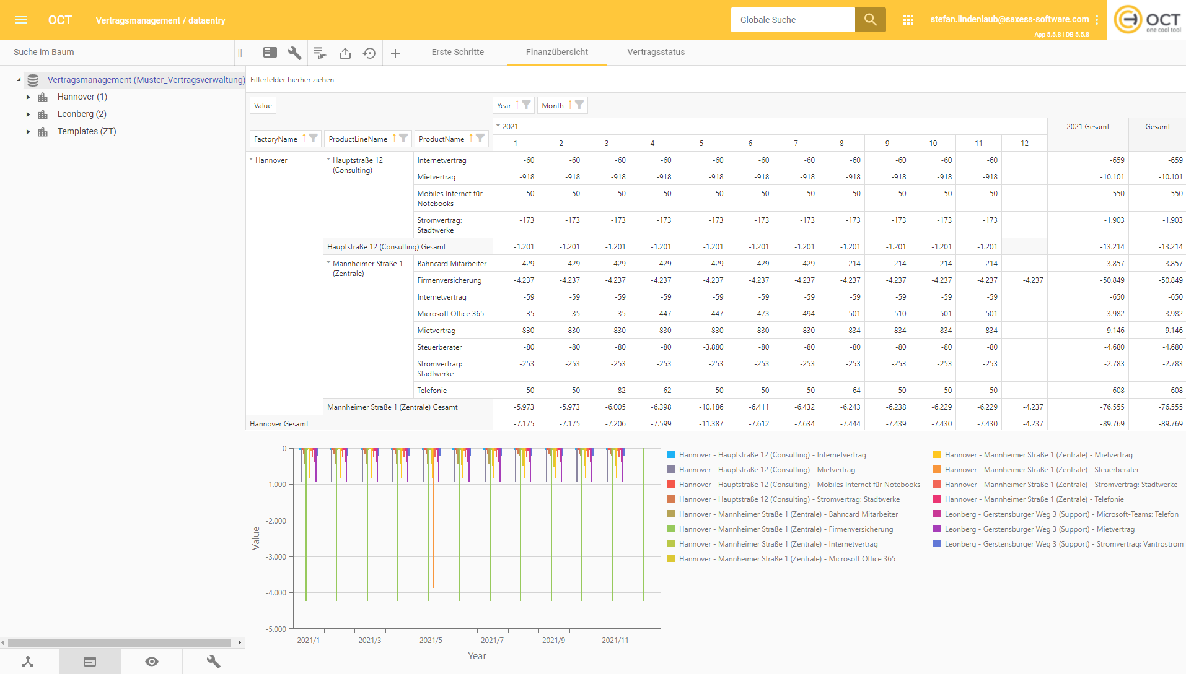1186x674 pixels.
Task: Click the export upload icon in toolbar
Action: pyautogui.click(x=345, y=53)
